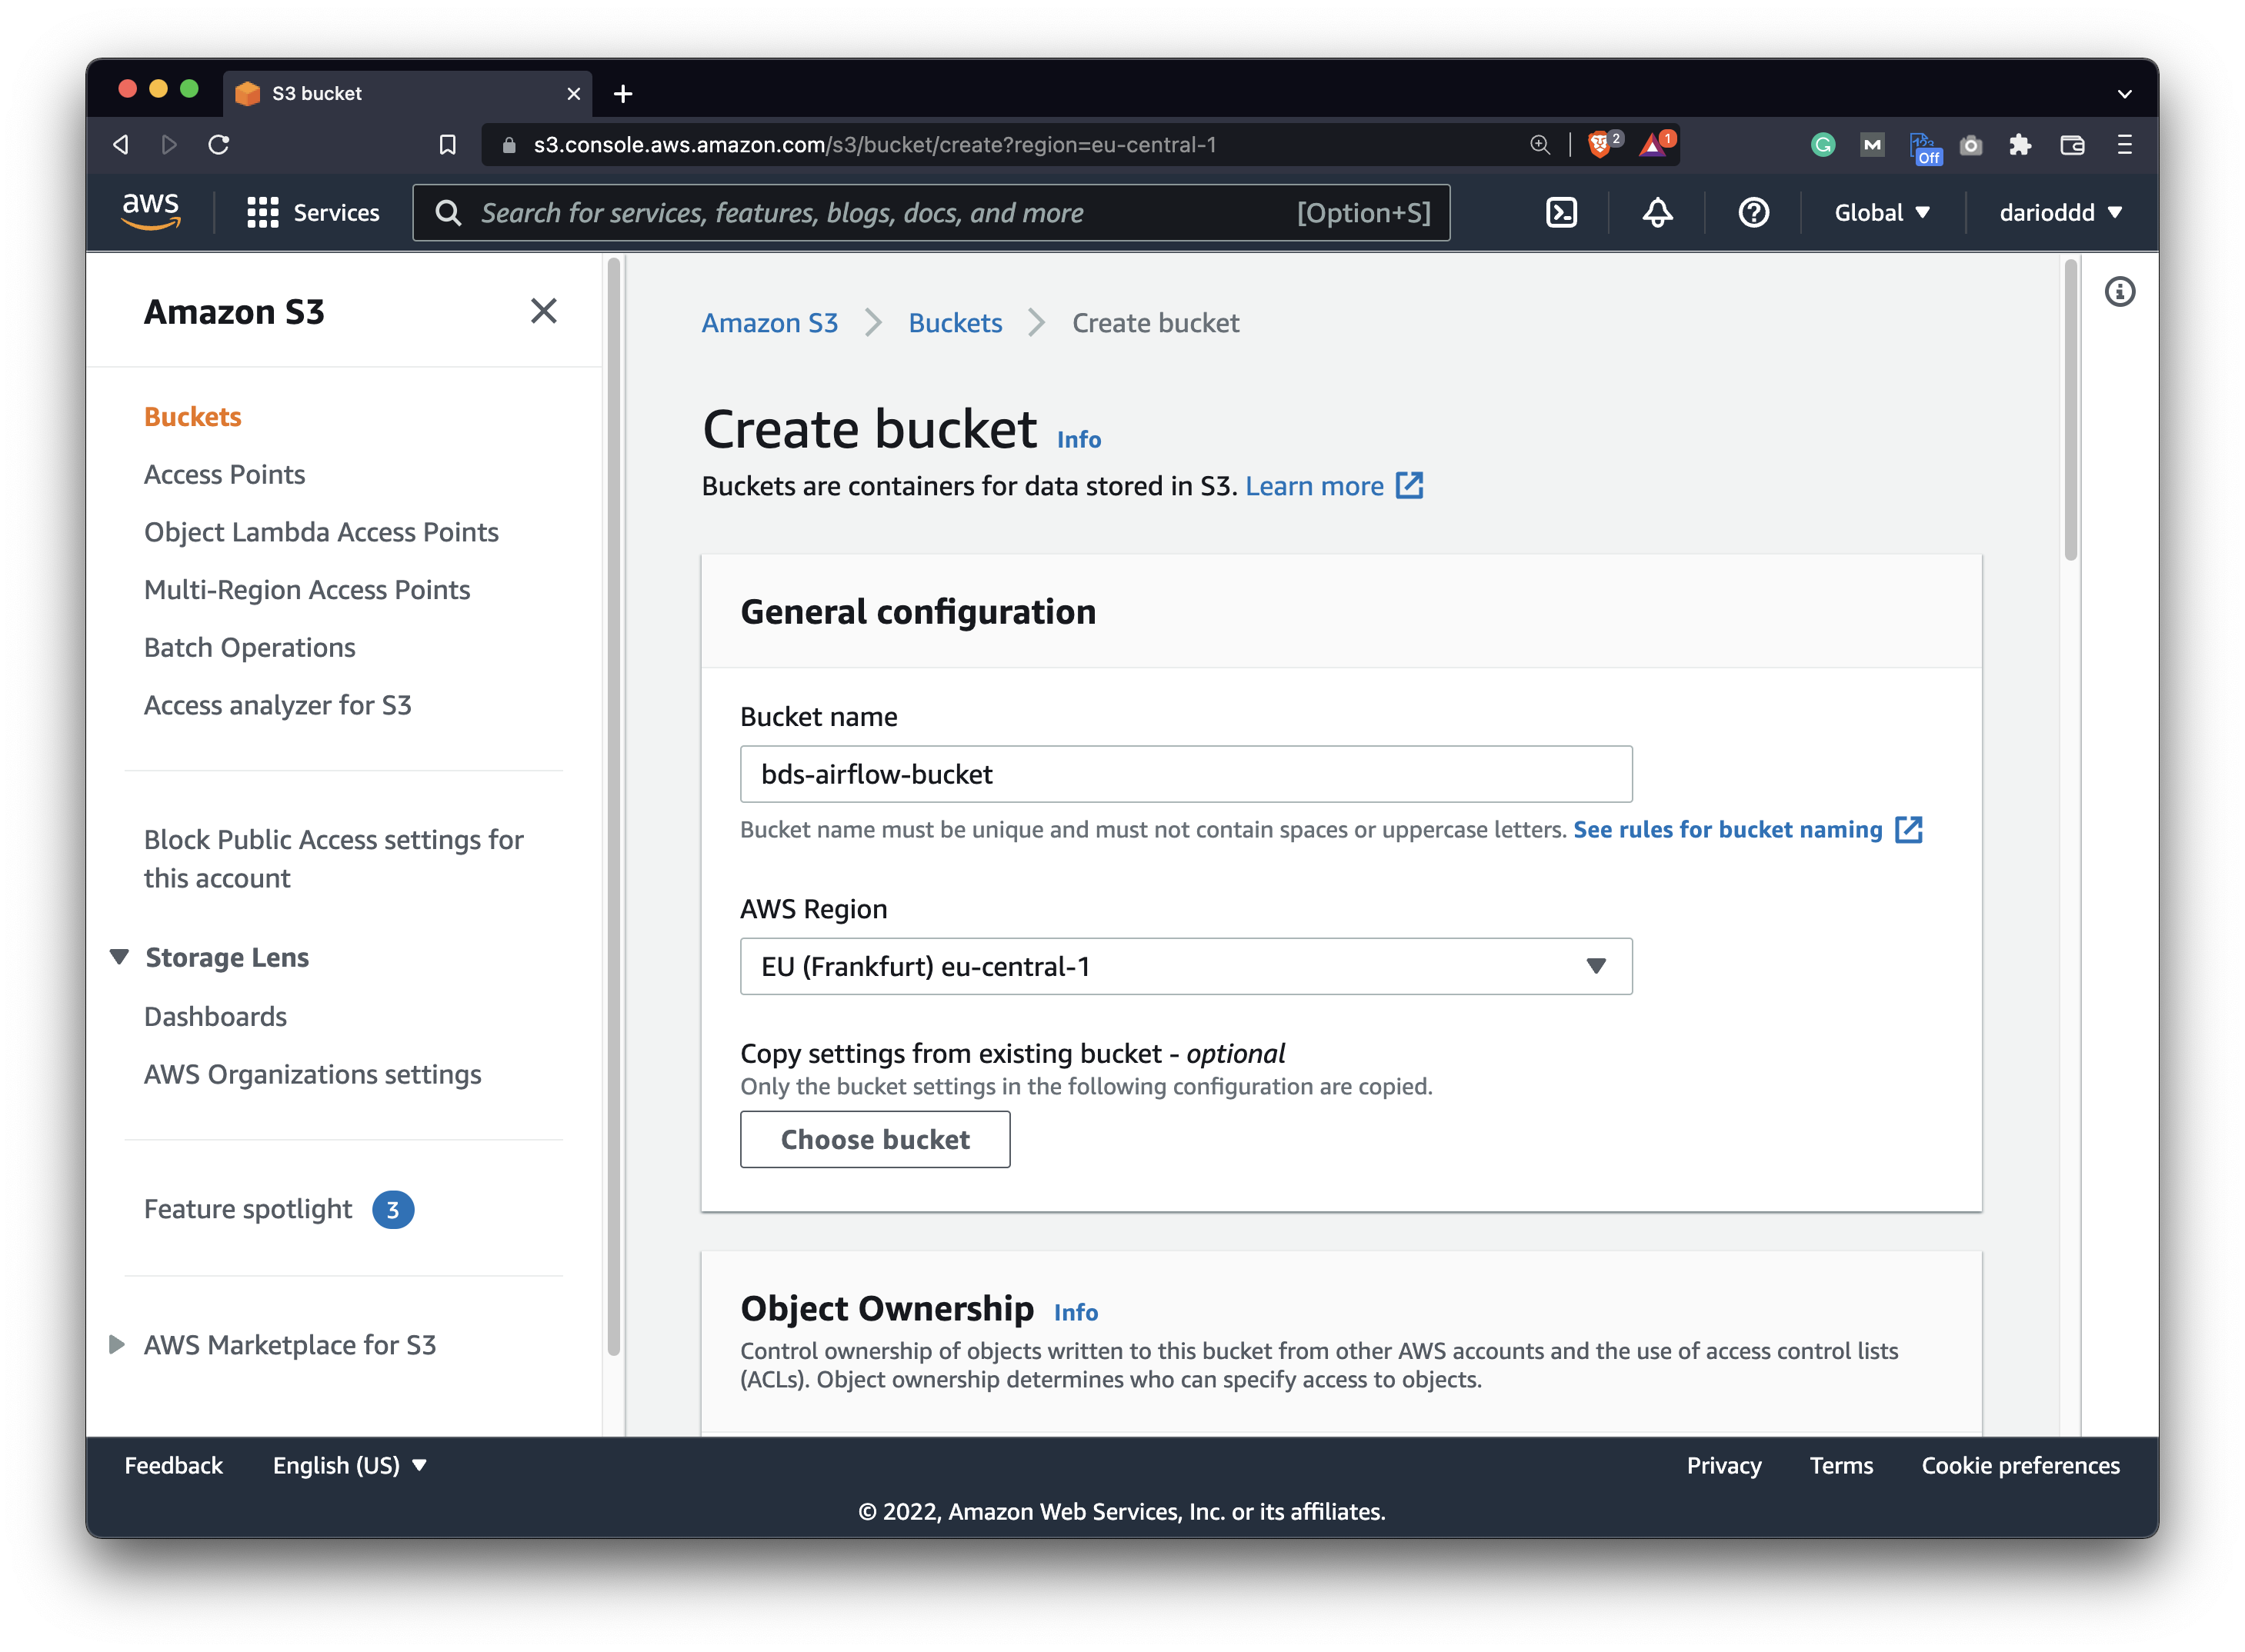The width and height of the screenshot is (2245, 1652).
Task: Select Access Points in the sidebar
Action: click(x=224, y=474)
